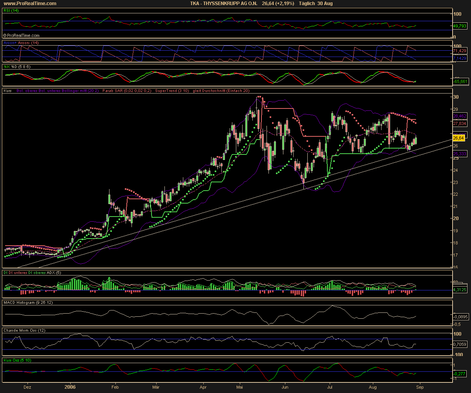
Task: Click the Mär month label on time axis
Action: (x=156, y=387)
